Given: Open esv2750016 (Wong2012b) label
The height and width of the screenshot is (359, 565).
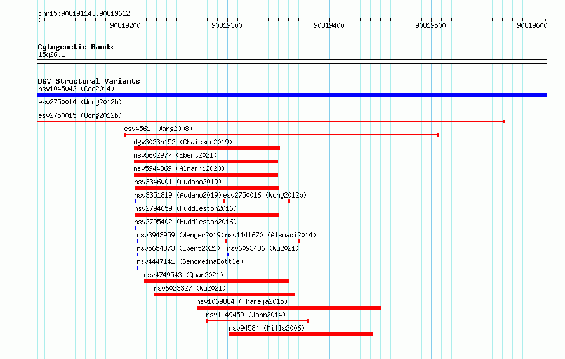Looking at the screenshot, I should click(x=265, y=195).
